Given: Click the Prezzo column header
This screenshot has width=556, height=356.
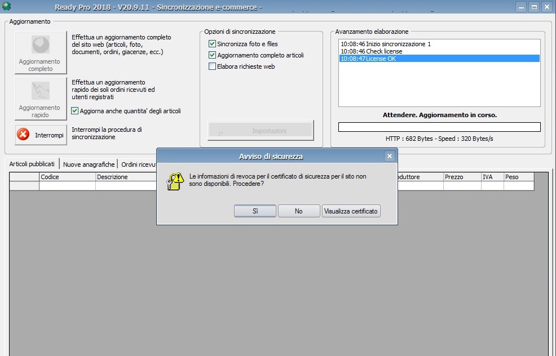Looking at the screenshot, I should [x=462, y=177].
